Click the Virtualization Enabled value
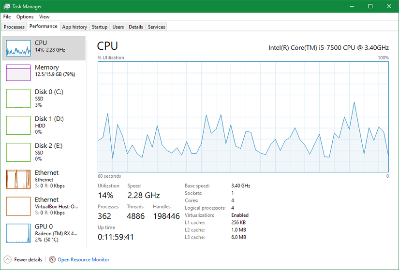Image resolution: width=399 pixels, height=270 pixels. (x=240, y=215)
